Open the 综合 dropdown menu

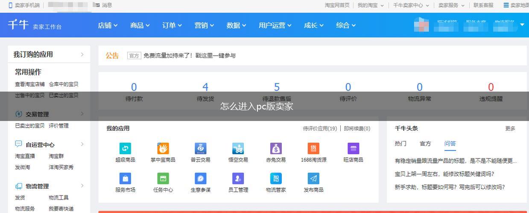pos(346,25)
